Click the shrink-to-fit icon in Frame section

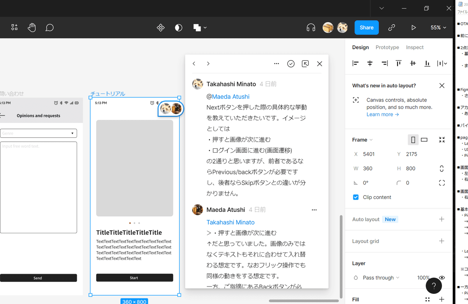(x=441, y=139)
